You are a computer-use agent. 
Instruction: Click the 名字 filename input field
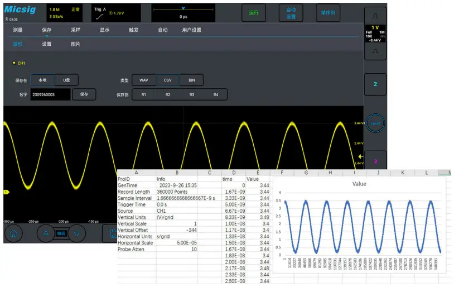point(51,94)
